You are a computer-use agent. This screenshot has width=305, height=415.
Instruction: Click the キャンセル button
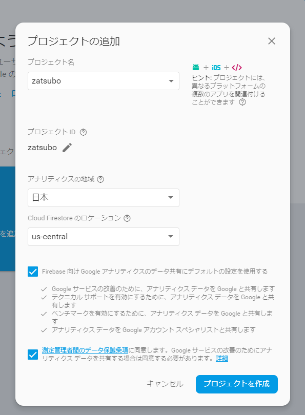click(x=165, y=384)
